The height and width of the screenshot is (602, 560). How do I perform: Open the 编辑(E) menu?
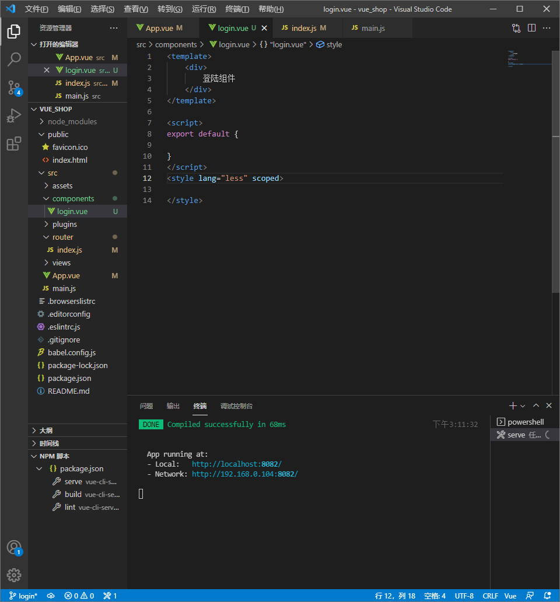coord(69,9)
